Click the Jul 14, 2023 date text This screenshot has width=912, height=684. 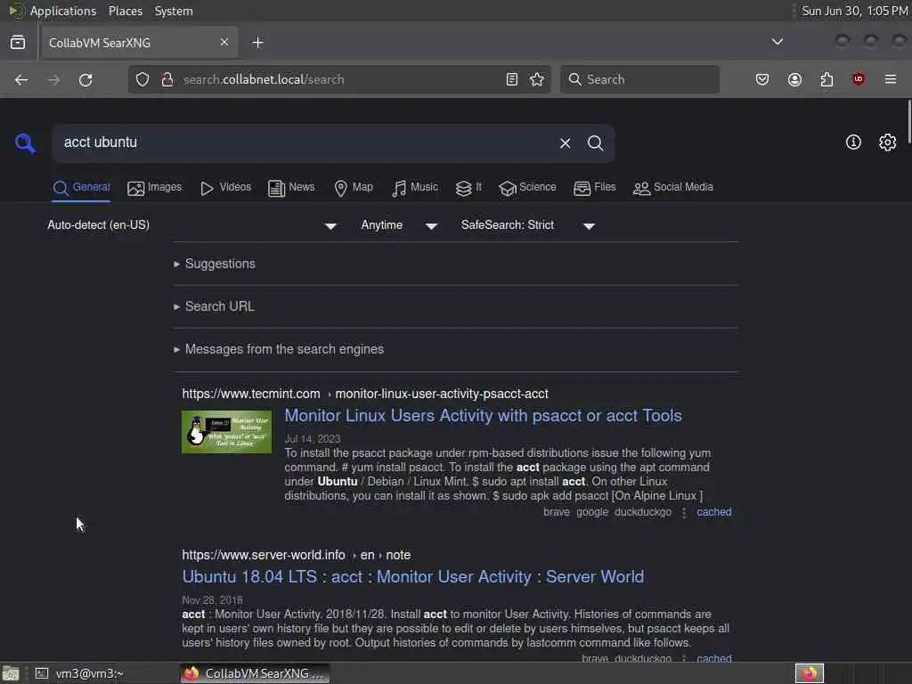pyautogui.click(x=313, y=438)
